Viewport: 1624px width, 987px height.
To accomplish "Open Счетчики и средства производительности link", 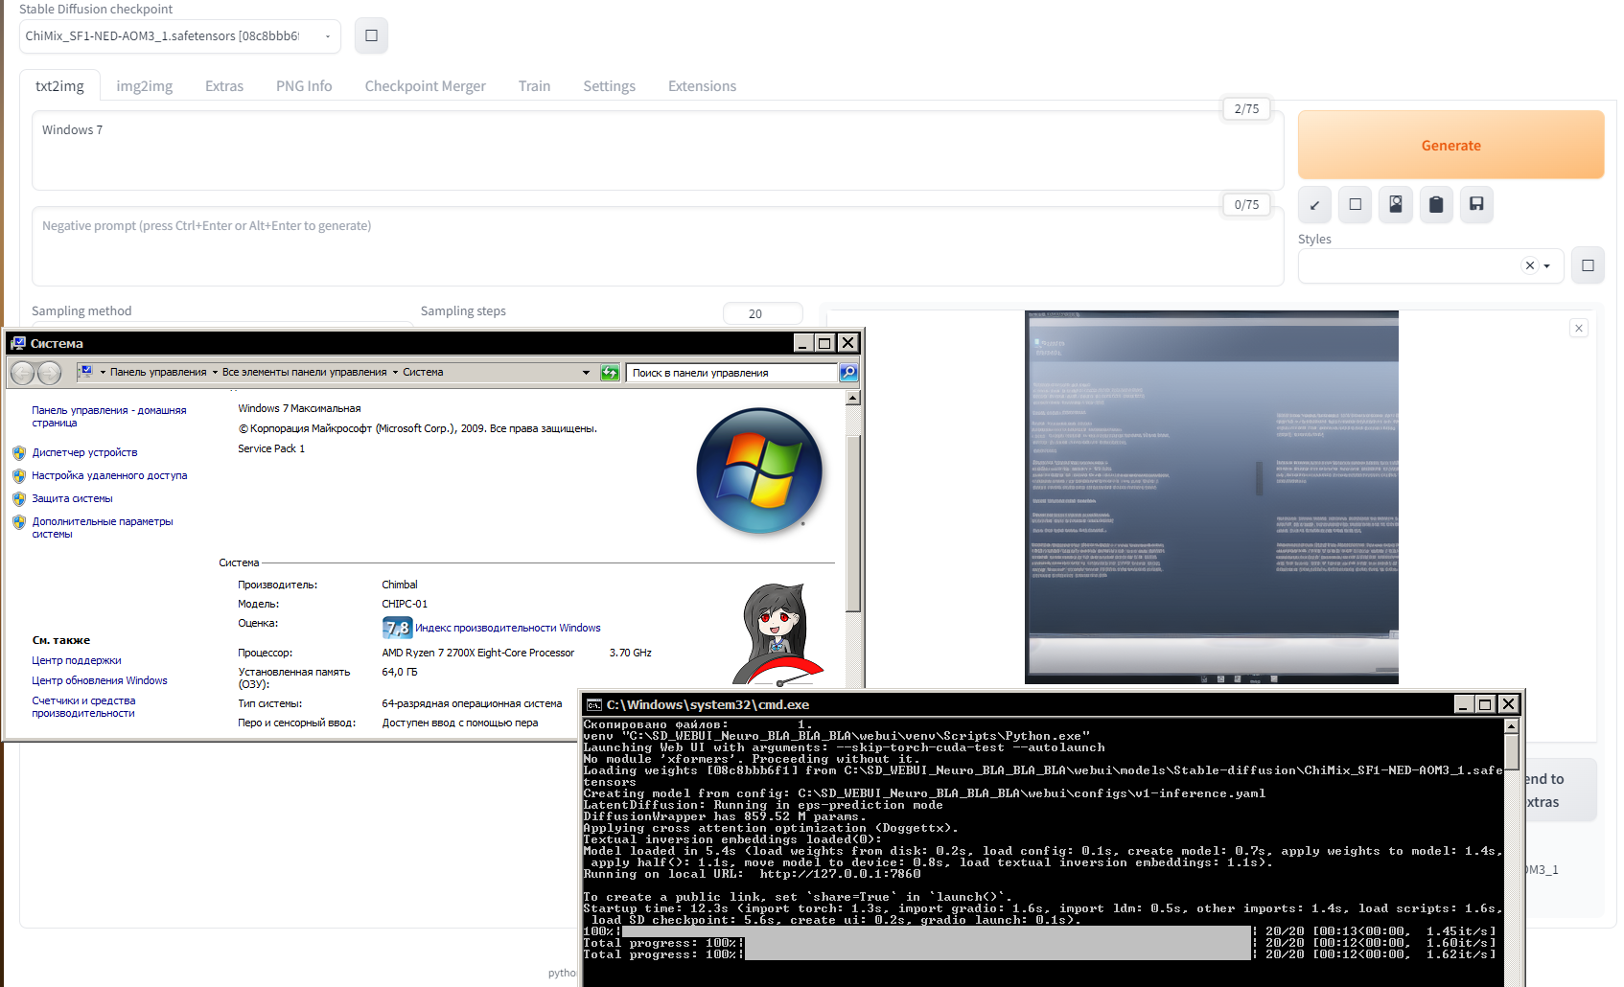I will (83, 707).
